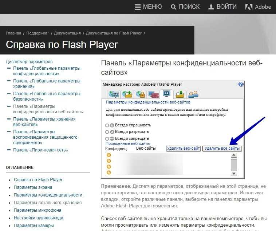This screenshot has height=231, width=276.
Task: Go to Главная breadcrumb link
Action: point(13,33)
